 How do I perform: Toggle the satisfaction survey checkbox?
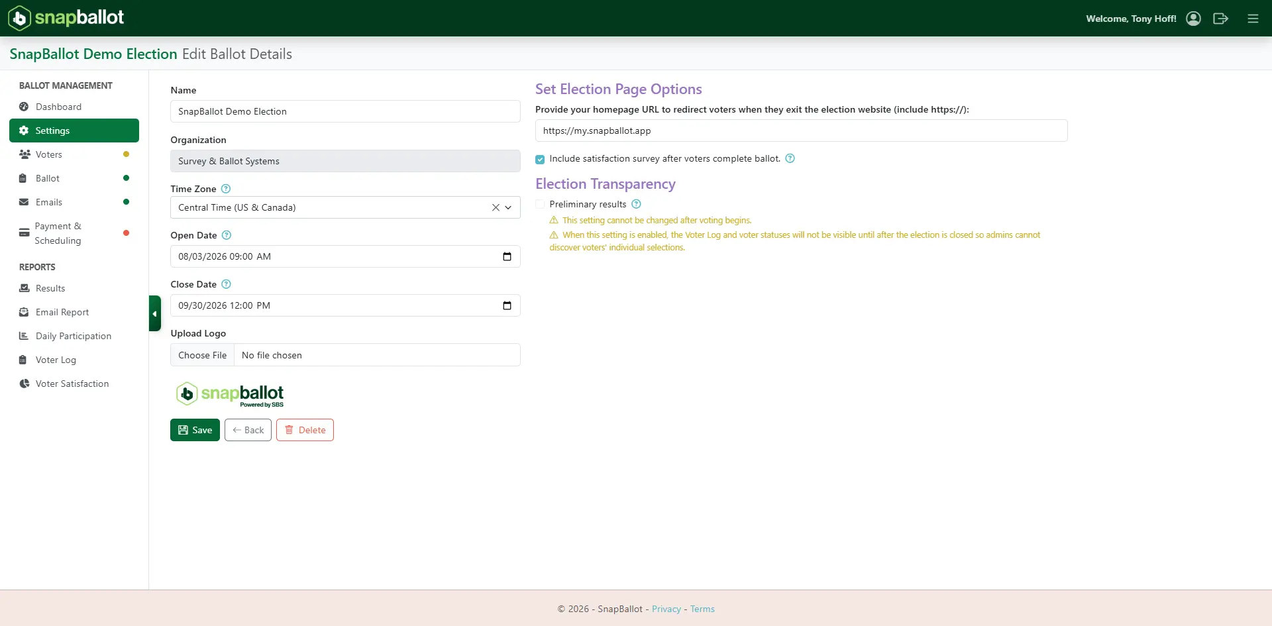tap(540, 159)
